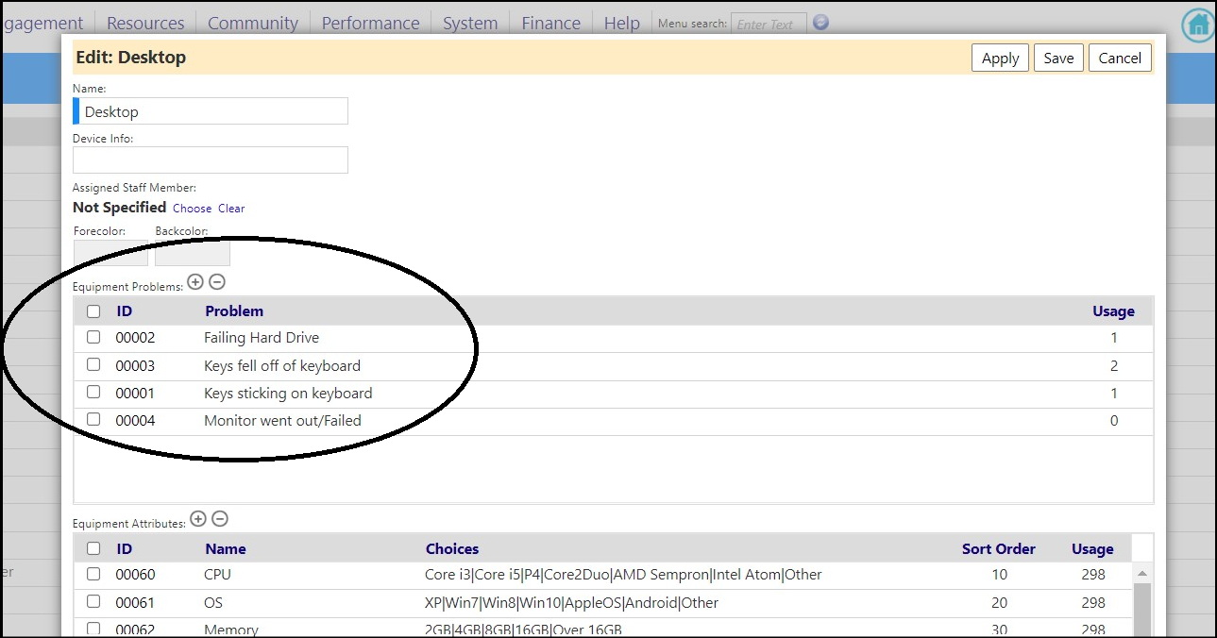Click the CPU choices list starting Core i3
Screen dimensions: 1217x638
[x=623, y=575]
